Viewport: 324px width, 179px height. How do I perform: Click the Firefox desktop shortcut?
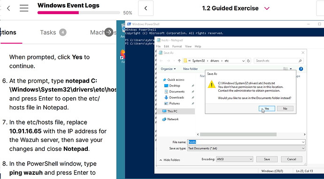[123, 56]
